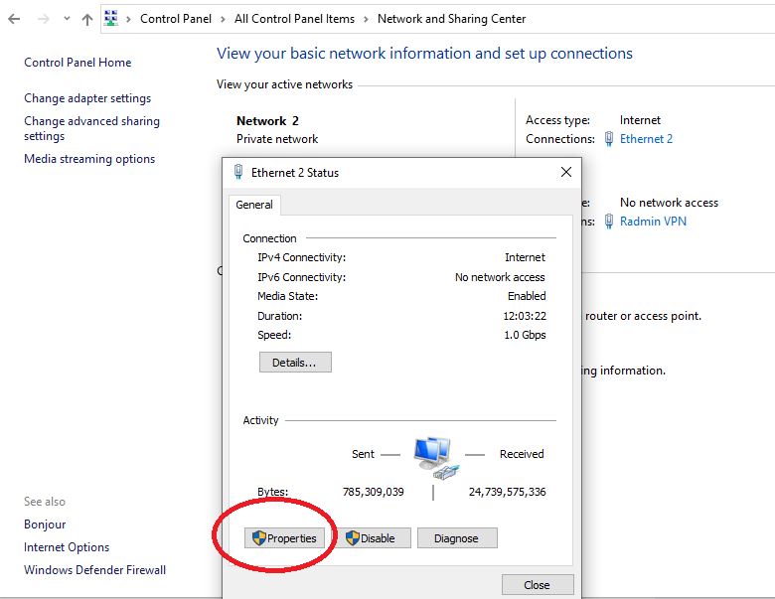Image resolution: width=775 pixels, height=599 pixels.
Task: Open Control Panel Home link
Action: 77,63
